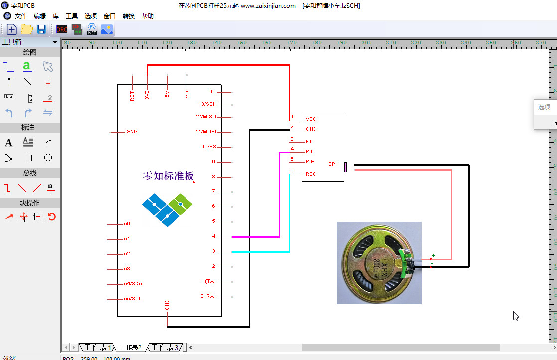Image resolution: width=557 pixels, height=360 pixels.
Task: Click the insert picture toolbar icon
Action: pos(107,29)
